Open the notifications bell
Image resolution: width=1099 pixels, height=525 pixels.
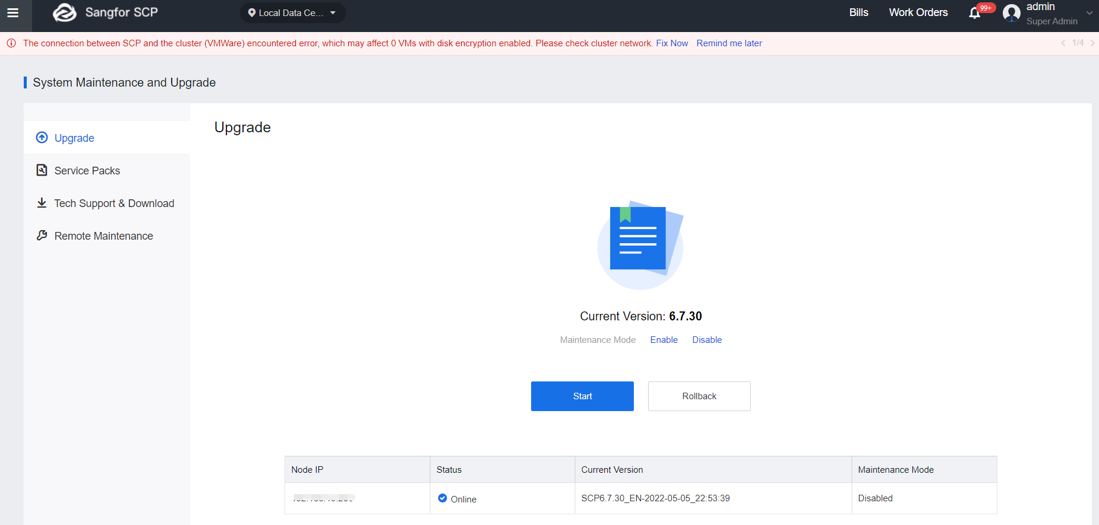974,13
